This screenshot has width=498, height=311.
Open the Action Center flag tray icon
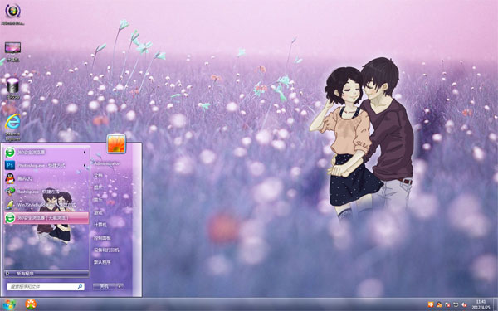click(448, 304)
